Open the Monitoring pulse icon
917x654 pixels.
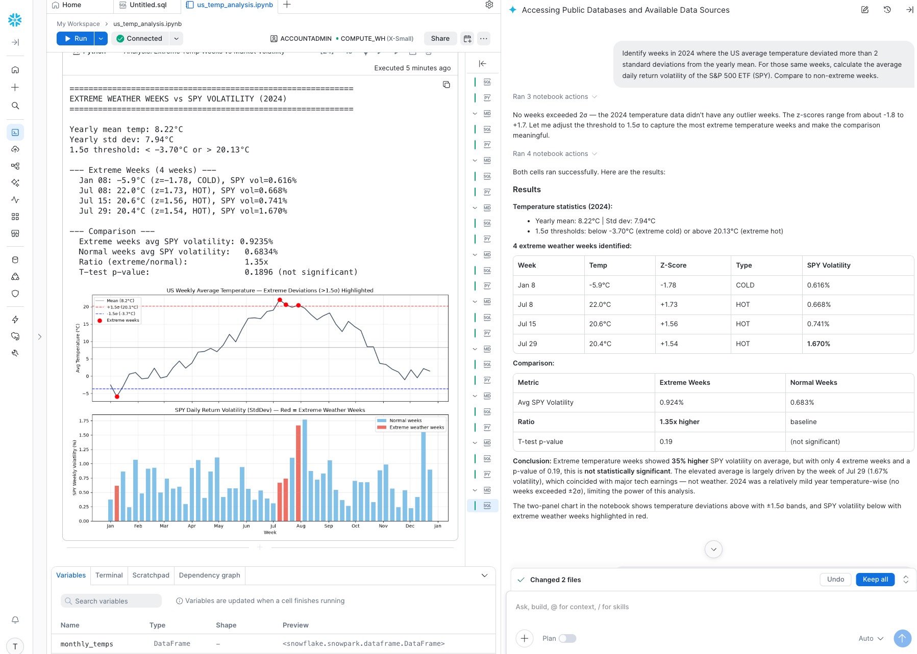coord(15,199)
